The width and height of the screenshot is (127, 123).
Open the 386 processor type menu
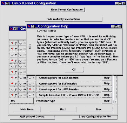pyautogui.click(x=22, y=101)
